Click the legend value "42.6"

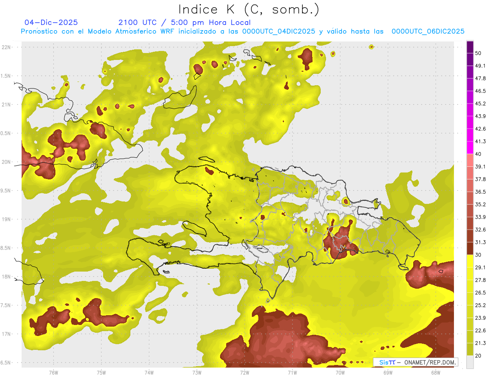480,129
